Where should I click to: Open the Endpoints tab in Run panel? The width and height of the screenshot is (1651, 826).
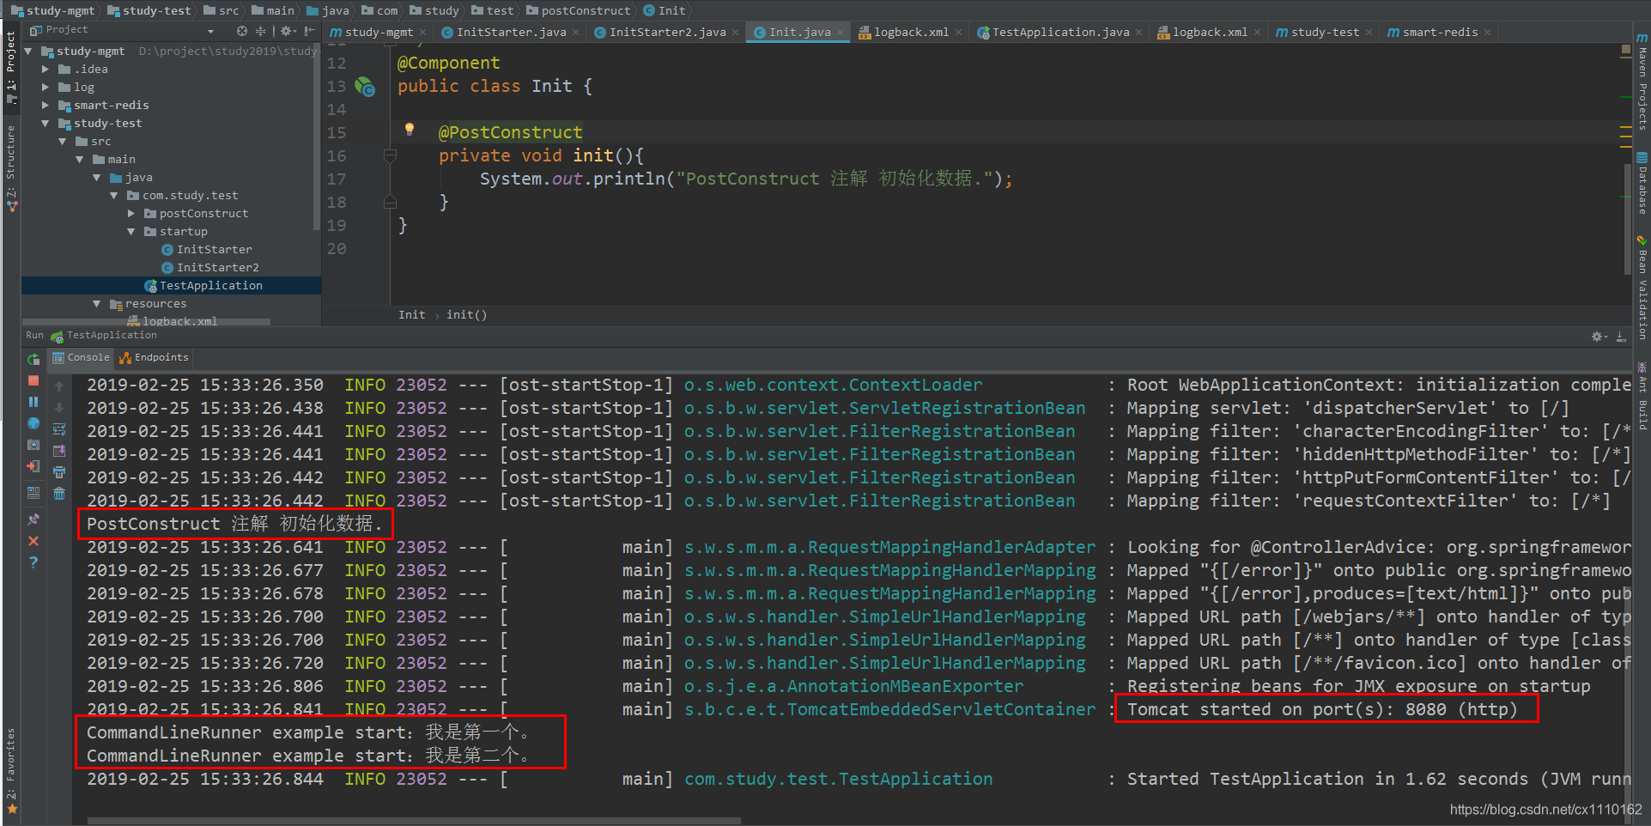tap(155, 358)
